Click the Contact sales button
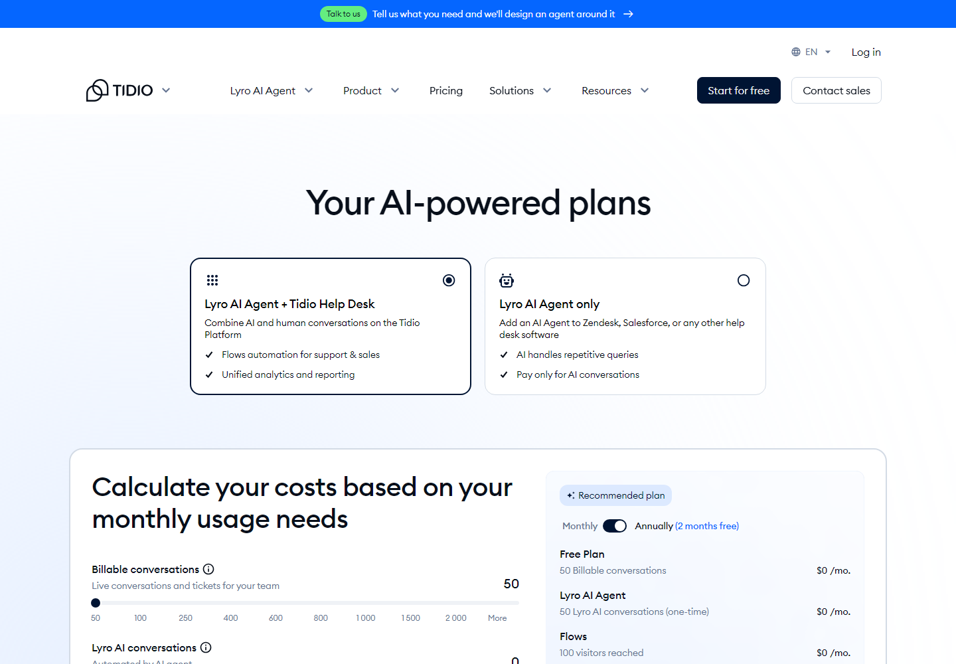Image resolution: width=956 pixels, height=664 pixels. pyautogui.click(x=836, y=90)
